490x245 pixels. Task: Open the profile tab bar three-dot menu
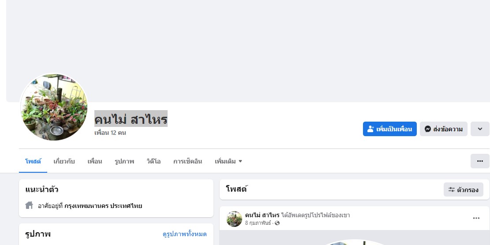coord(480,161)
